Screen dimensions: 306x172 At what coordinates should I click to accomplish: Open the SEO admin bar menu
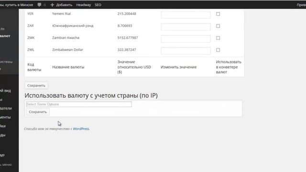point(98,5)
